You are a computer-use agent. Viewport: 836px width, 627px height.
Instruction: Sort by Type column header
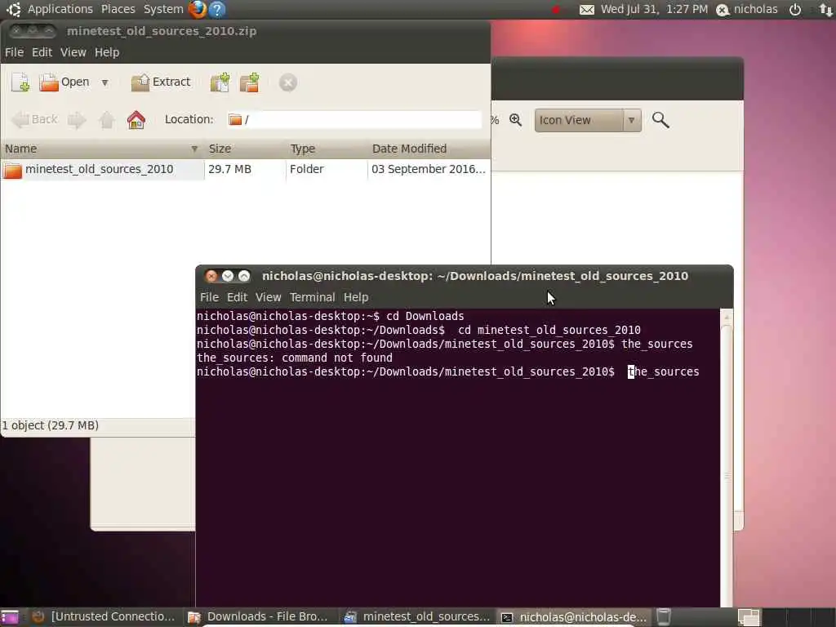(x=327, y=149)
